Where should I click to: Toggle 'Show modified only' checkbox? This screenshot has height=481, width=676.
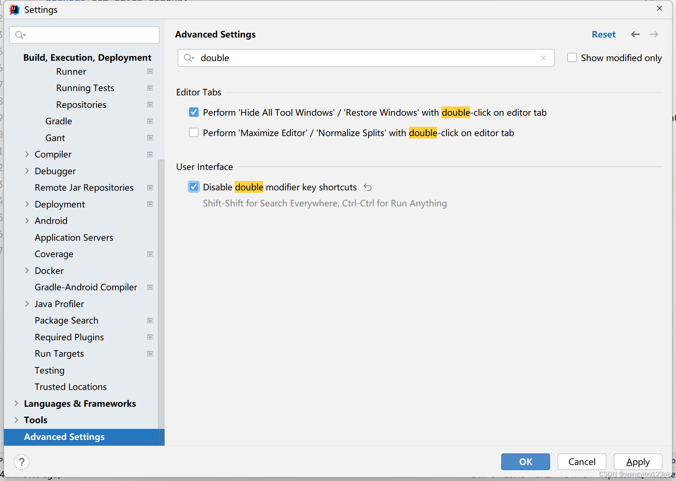point(572,57)
